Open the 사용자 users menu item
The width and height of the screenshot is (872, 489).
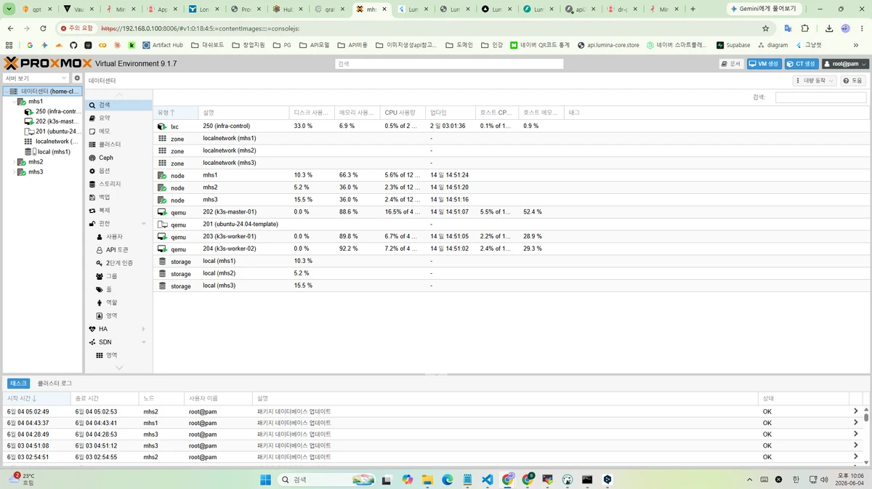(x=118, y=237)
